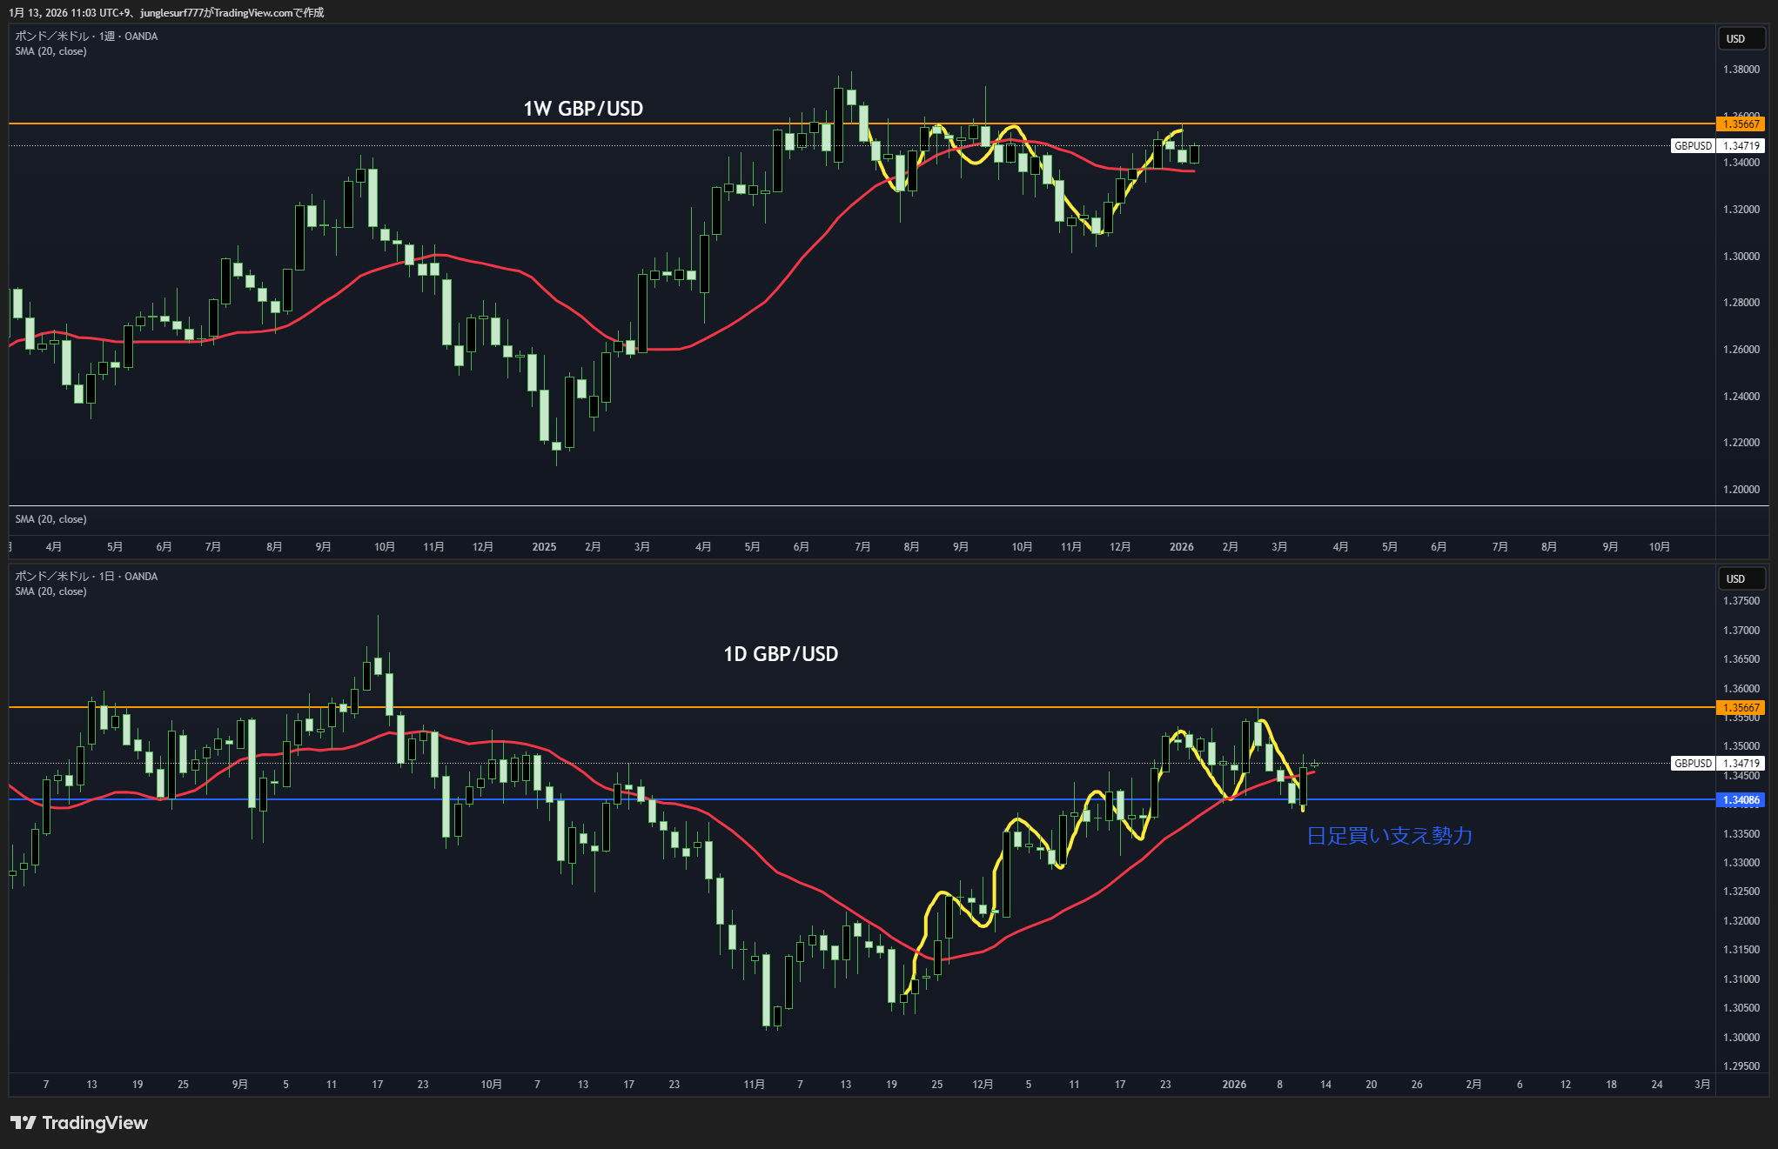Click the blue 1.34086 price label
1778x1149 pixels.
(1741, 800)
